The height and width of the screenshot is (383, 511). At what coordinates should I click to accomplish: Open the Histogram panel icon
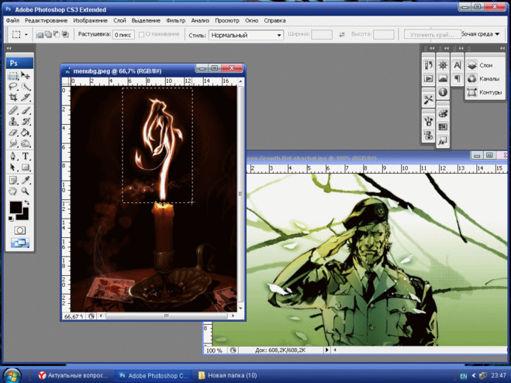(x=443, y=78)
